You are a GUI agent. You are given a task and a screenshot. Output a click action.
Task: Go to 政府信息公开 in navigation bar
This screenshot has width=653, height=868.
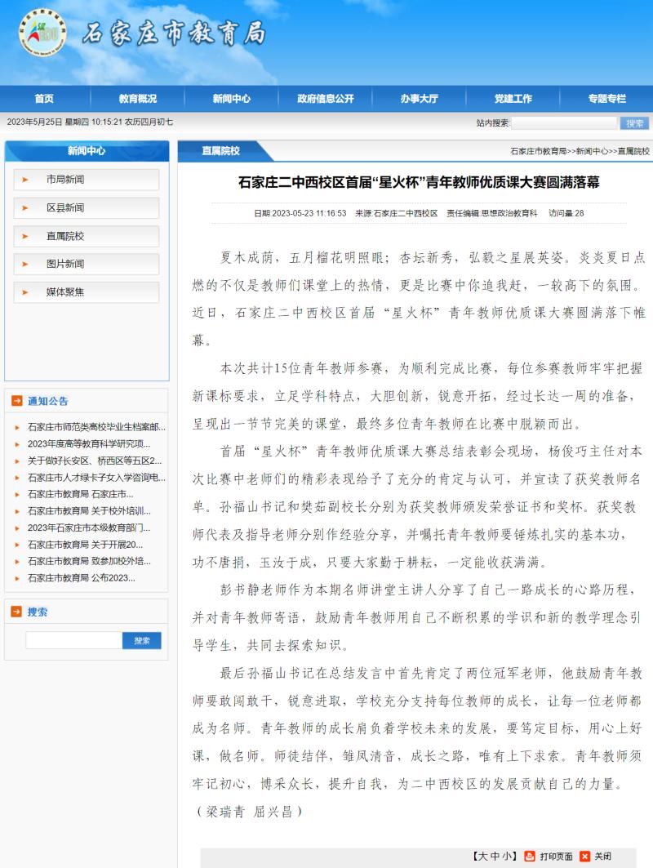point(326,98)
